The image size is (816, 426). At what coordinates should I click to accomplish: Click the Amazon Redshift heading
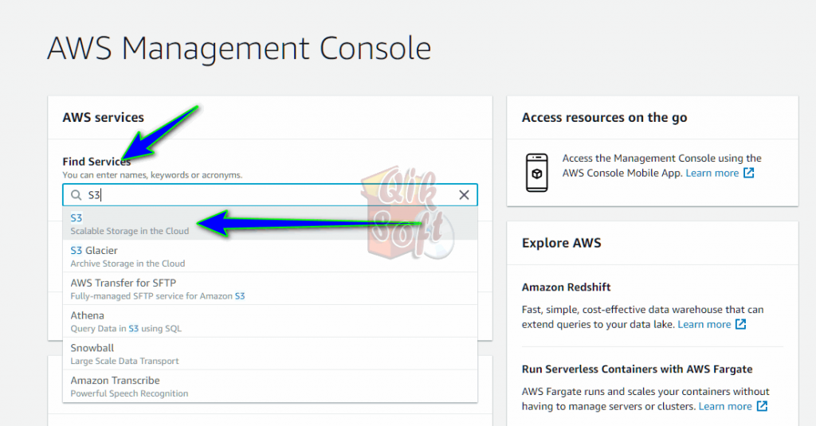point(567,287)
